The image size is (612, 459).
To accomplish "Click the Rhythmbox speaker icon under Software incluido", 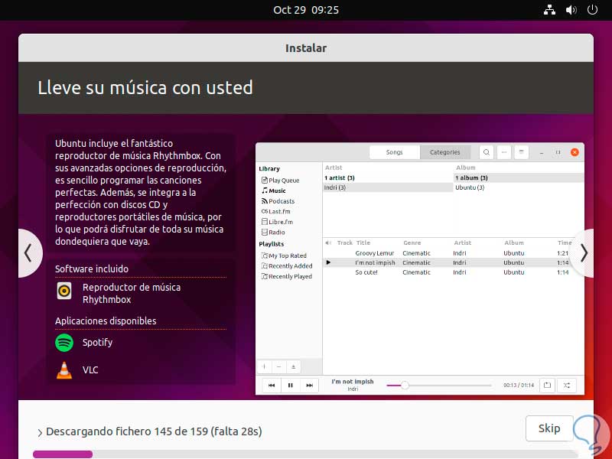I will coord(64,291).
